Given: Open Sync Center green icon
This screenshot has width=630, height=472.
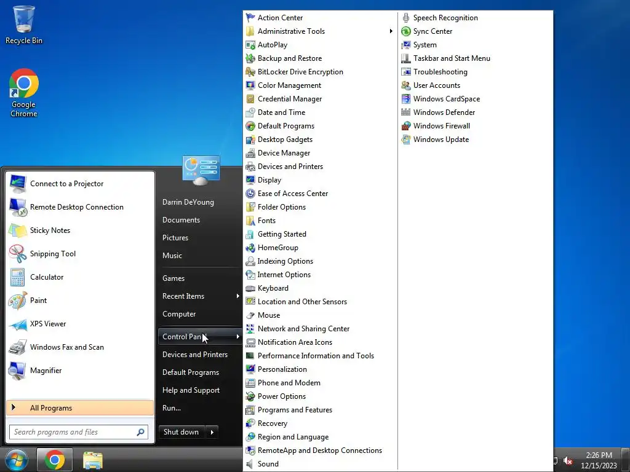Looking at the screenshot, I should pos(406,31).
